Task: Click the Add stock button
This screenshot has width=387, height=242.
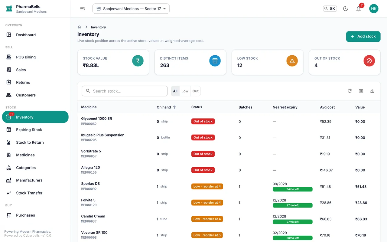Action: click(363, 36)
